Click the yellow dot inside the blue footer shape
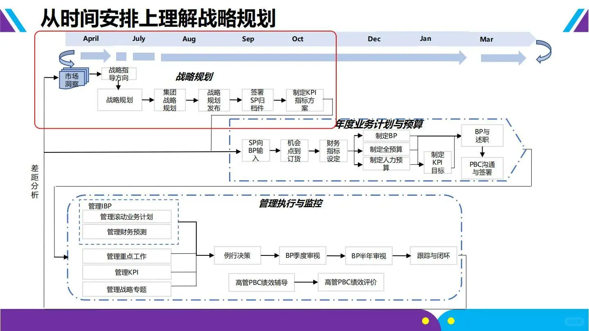This screenshot has width=589, height=331. click(x=450, y=320)
